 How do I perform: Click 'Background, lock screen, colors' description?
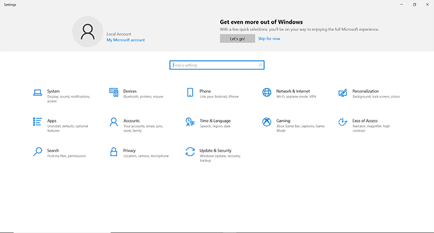tap(376, 97)
